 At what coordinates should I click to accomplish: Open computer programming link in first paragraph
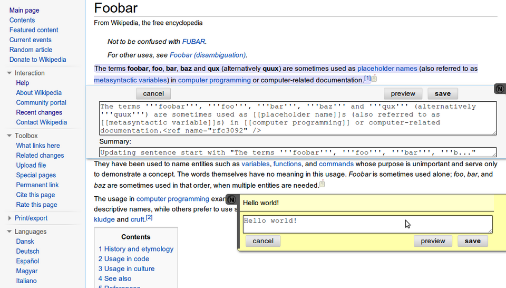click(215, 80)
